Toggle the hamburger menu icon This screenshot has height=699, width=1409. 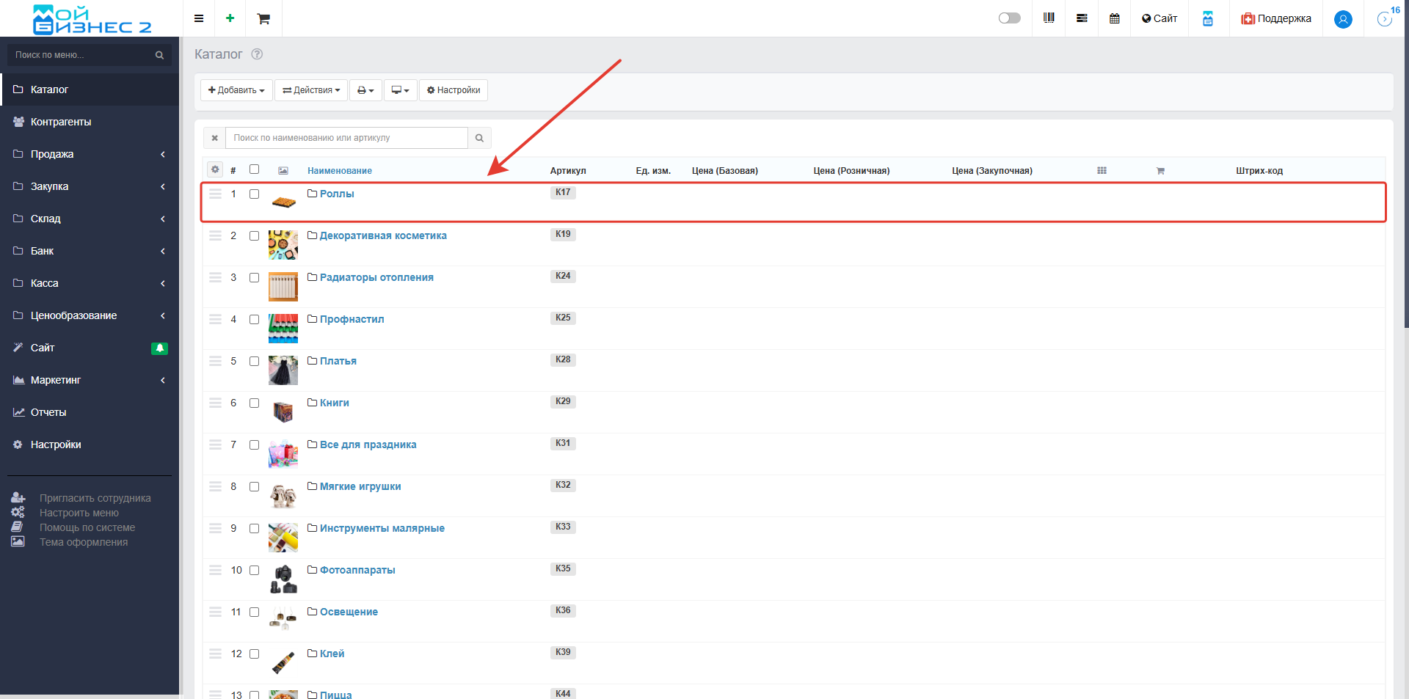coord(198,18)
